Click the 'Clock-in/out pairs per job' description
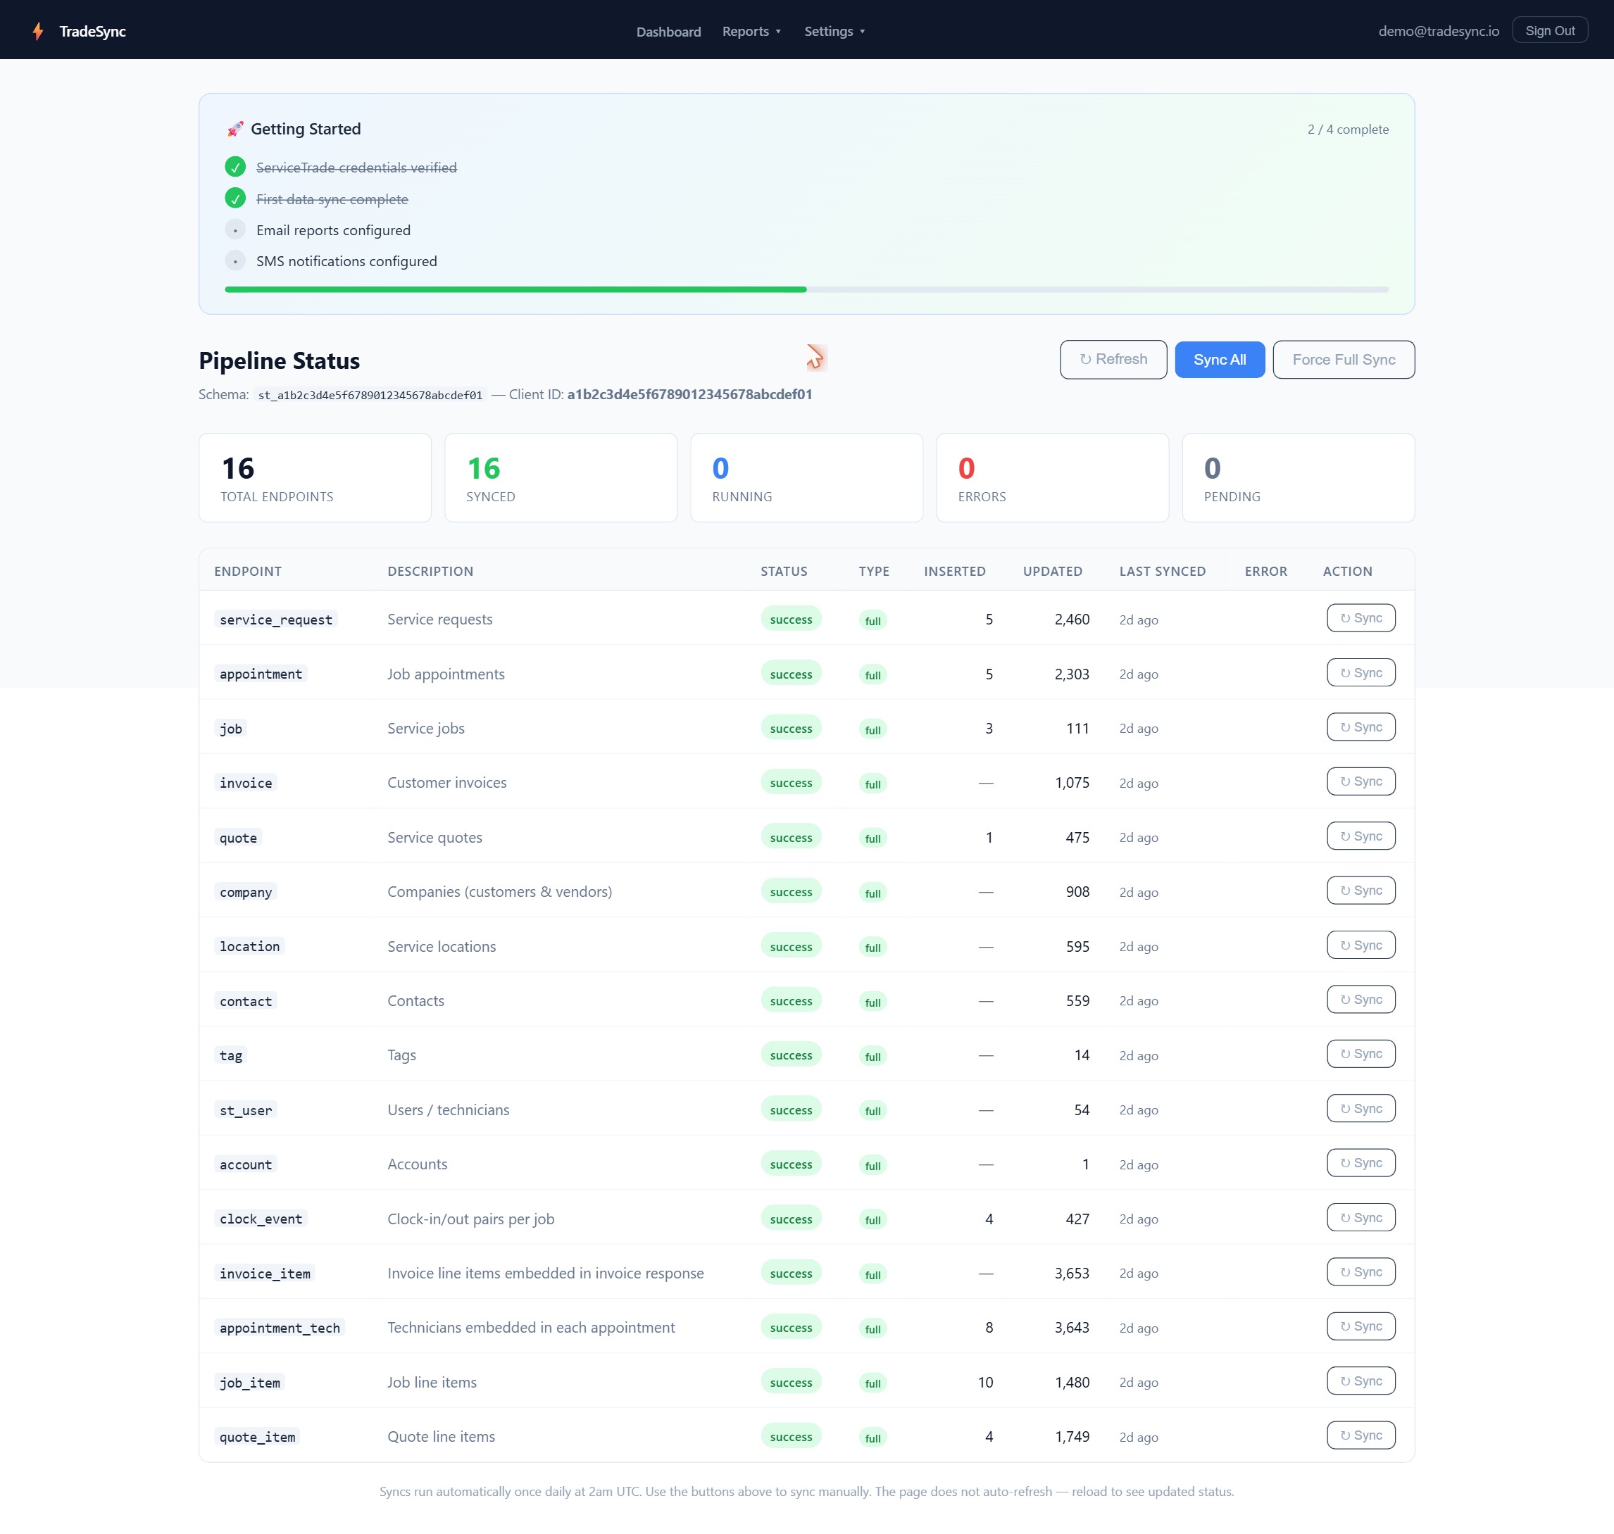 coord(470,1219)
